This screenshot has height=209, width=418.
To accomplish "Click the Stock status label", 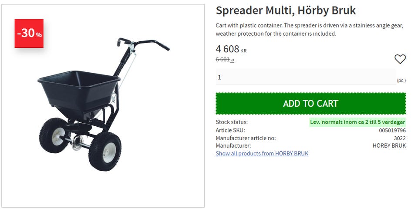I will click(232, 122).
